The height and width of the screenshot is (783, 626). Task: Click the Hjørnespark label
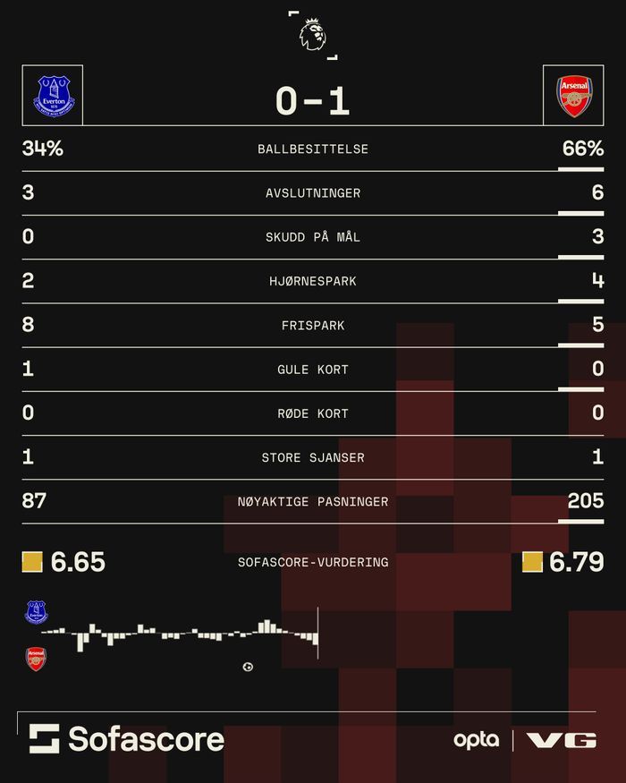(312, 281)
